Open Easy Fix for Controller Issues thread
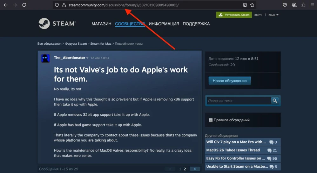 point(235,158)
